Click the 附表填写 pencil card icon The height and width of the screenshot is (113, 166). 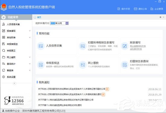[125, 46]
